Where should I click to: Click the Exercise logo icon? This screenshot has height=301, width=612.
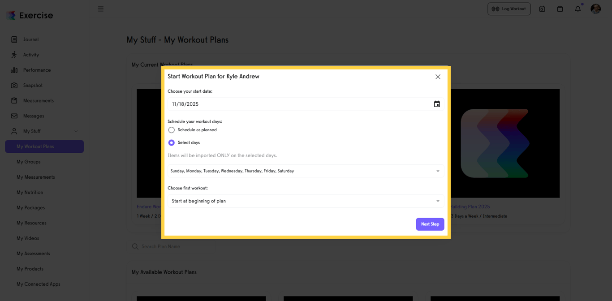click(x=11, y=15)
